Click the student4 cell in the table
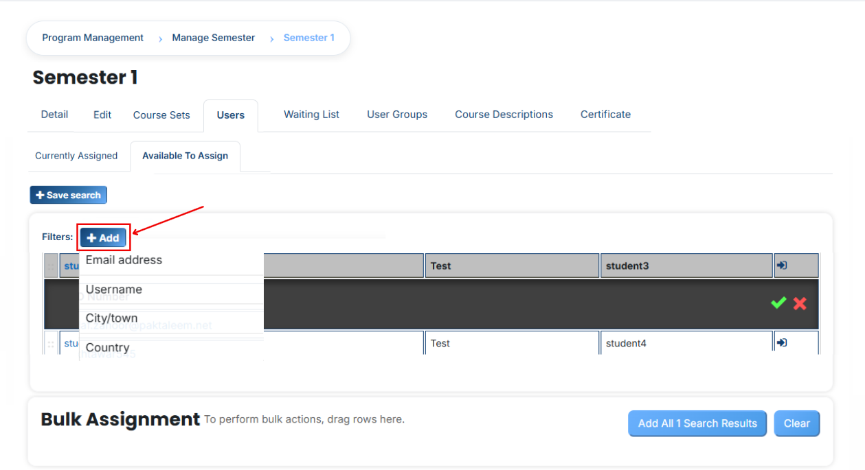This screenshot has height=470, width=865. click(686, 343)
